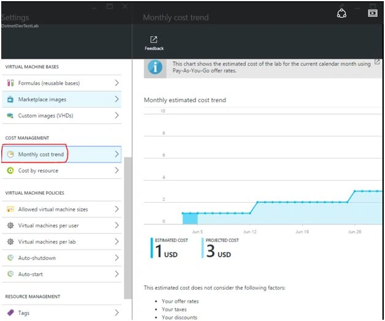Expand the Auto-start chevron arrow

[x=117, y=274]
